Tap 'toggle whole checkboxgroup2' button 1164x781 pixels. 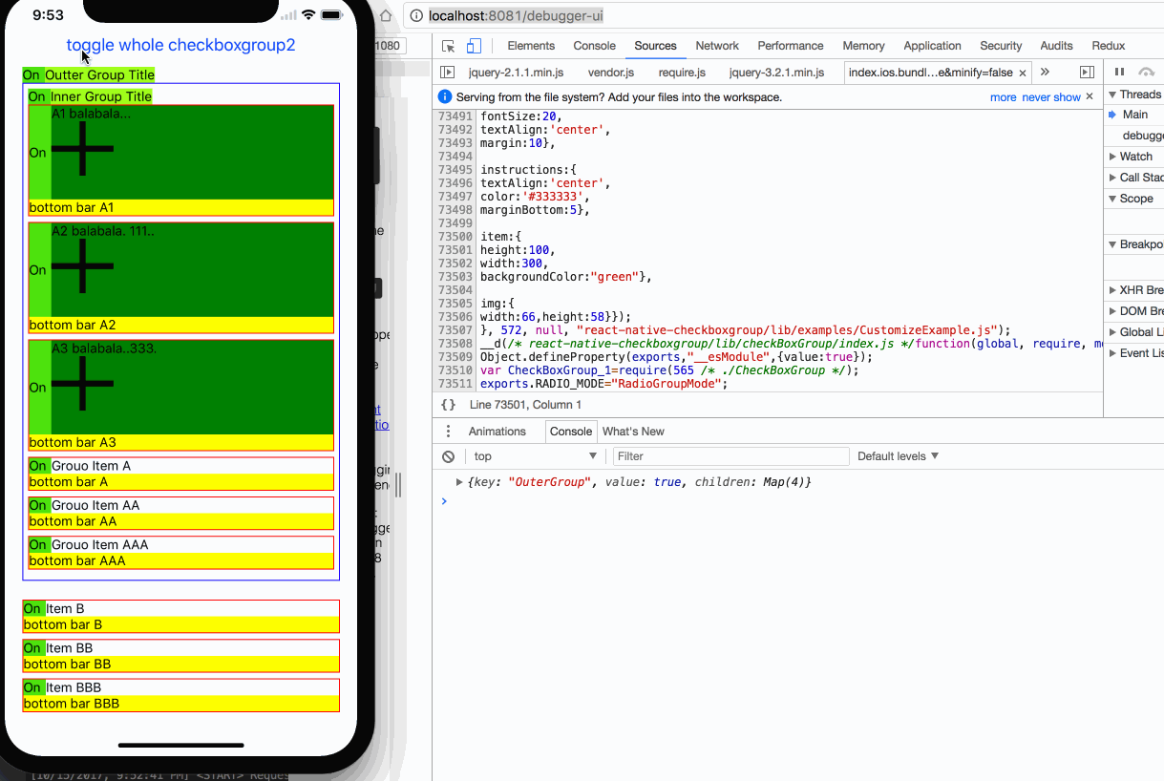[x=180, y=45]
